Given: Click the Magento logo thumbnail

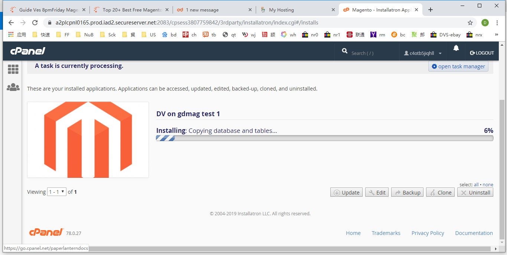Looking at the screenshot, I should 88,140.
